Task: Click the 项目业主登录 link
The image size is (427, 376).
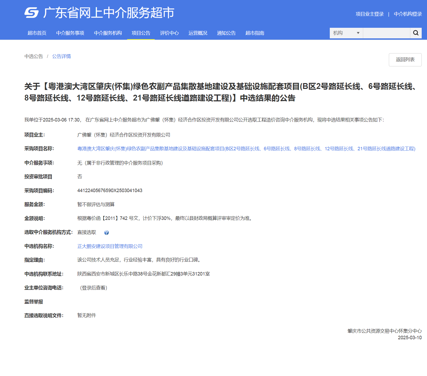Action: tap(370, 14)
